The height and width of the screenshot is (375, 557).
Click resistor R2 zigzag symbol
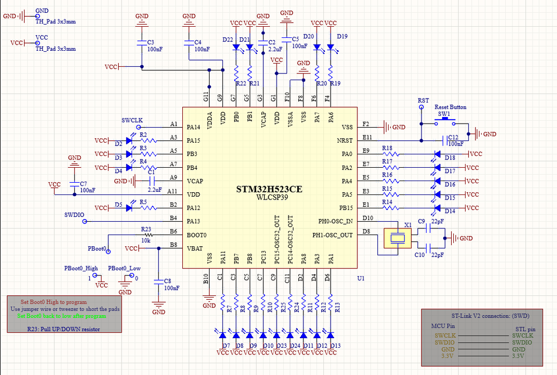pyautogui.click(x=148, y=140)
